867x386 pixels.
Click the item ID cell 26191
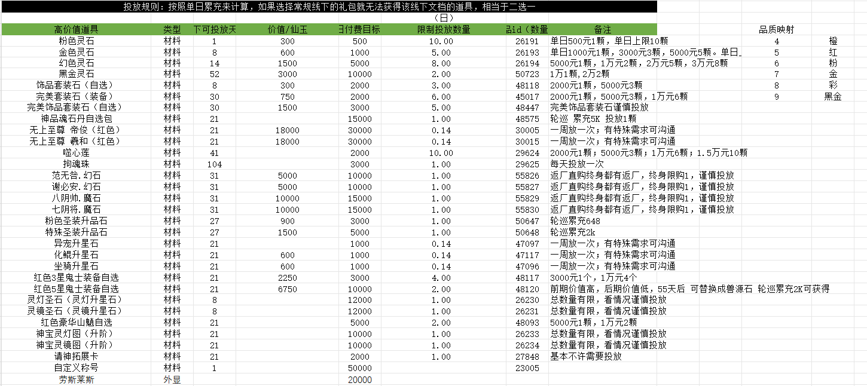tap(526, 41)
